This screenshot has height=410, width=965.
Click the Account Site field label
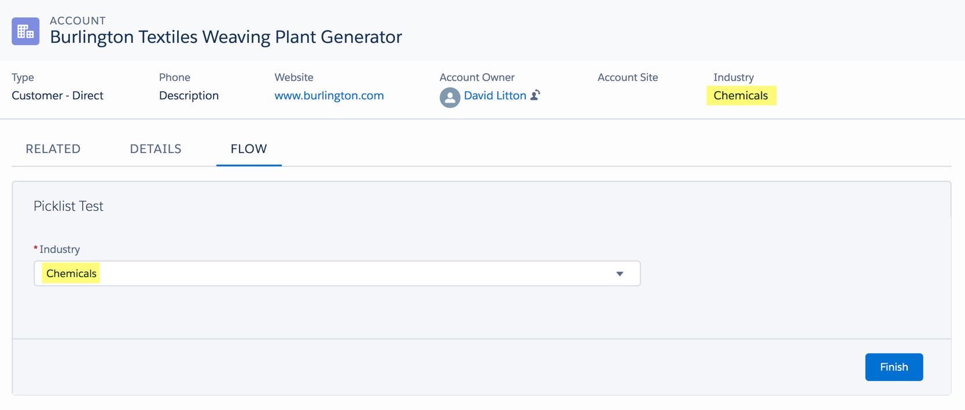[x=627, y=77]
